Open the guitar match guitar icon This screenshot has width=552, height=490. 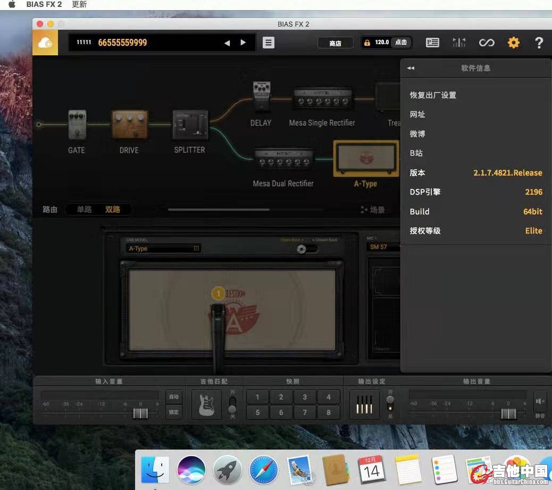point(206,404)
